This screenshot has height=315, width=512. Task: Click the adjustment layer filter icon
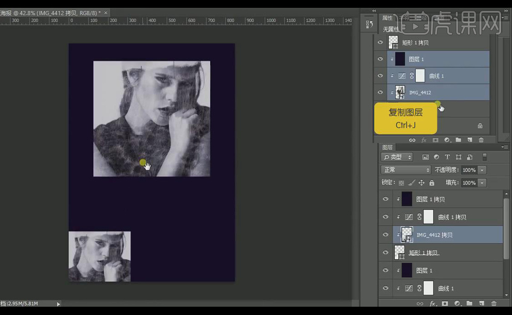[436, 157]
